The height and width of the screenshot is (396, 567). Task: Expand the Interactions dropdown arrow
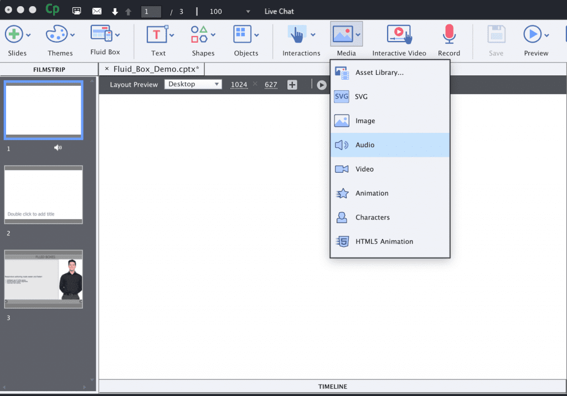coord(313,35)
